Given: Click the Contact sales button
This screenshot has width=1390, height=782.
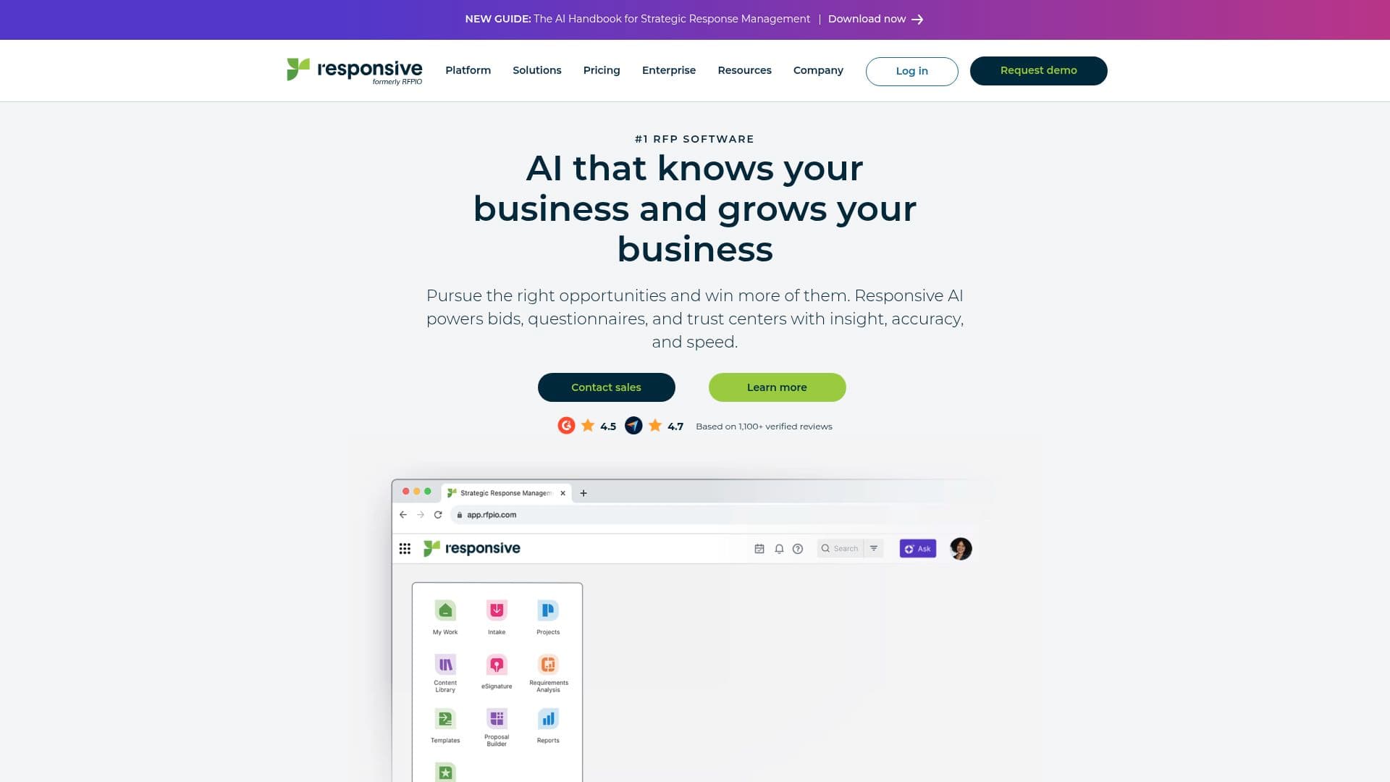Looking at the screenshot, I should point(606,387).
